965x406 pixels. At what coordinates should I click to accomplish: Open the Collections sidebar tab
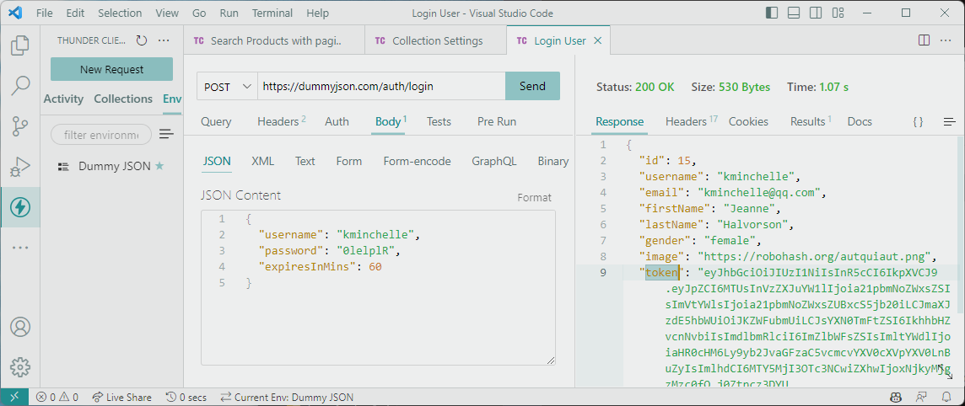point(123,99)
